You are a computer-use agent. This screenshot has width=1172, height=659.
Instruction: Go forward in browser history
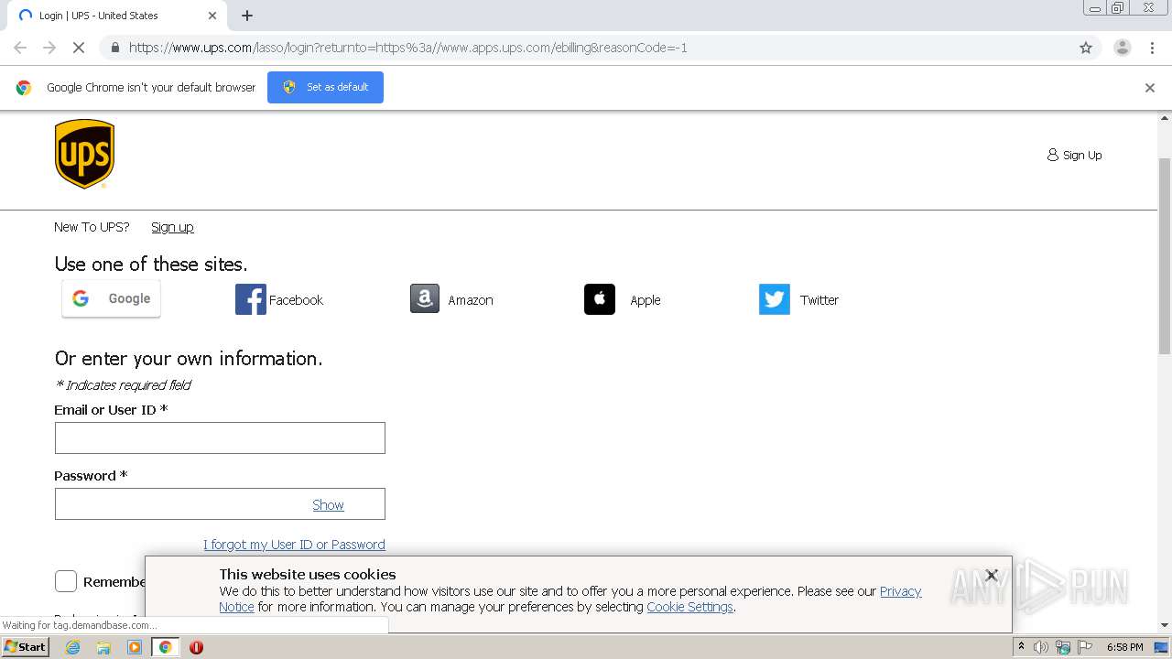coord(49,48)
